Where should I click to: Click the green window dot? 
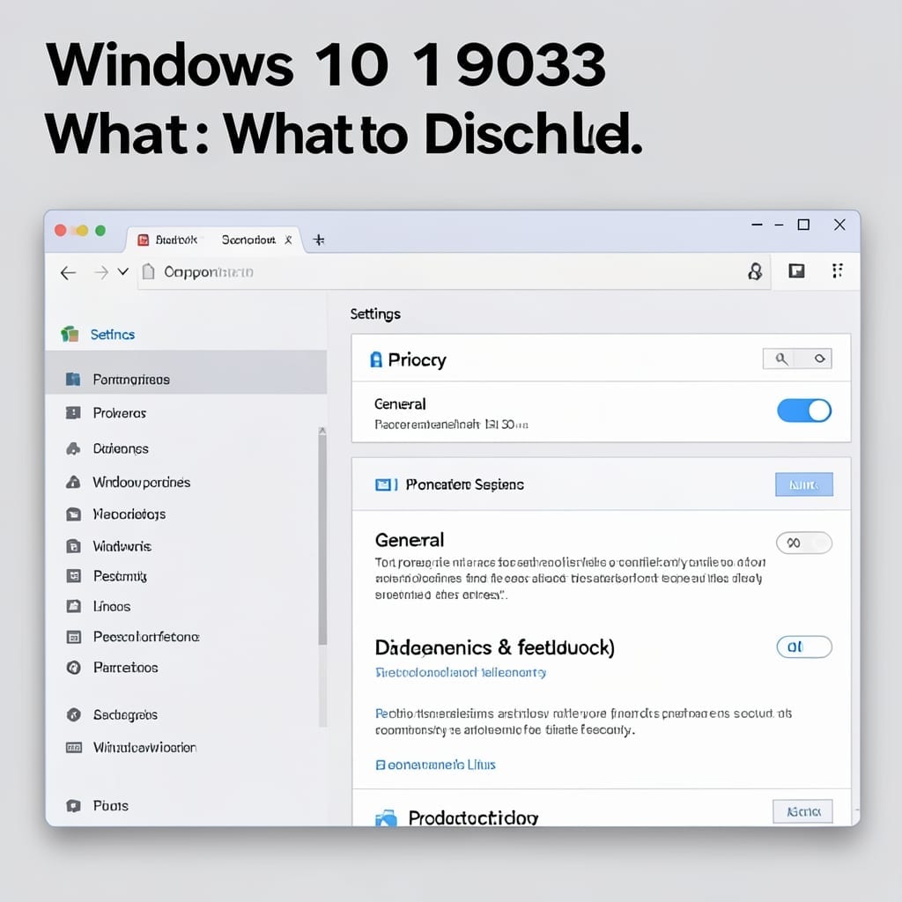tap(100, 231)
